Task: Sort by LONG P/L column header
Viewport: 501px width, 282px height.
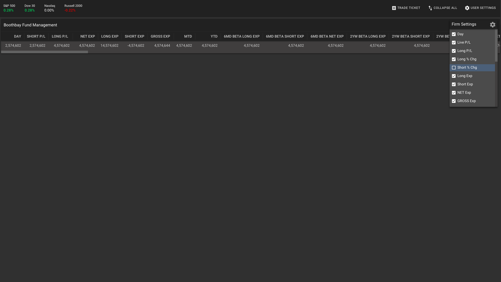Action: 60,37
